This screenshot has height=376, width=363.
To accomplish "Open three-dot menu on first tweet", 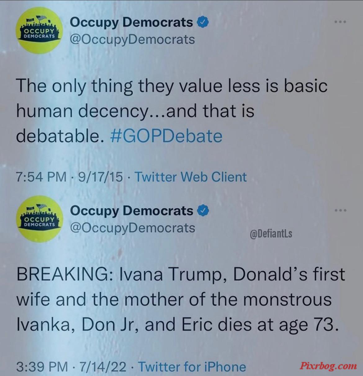I will [x=340, y=22].
